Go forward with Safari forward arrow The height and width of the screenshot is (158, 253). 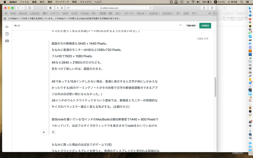click(22, 8)
